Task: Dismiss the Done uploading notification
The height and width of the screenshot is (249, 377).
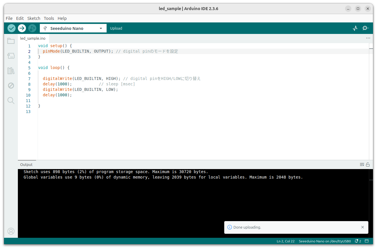Action: click(x=363, y=227)
